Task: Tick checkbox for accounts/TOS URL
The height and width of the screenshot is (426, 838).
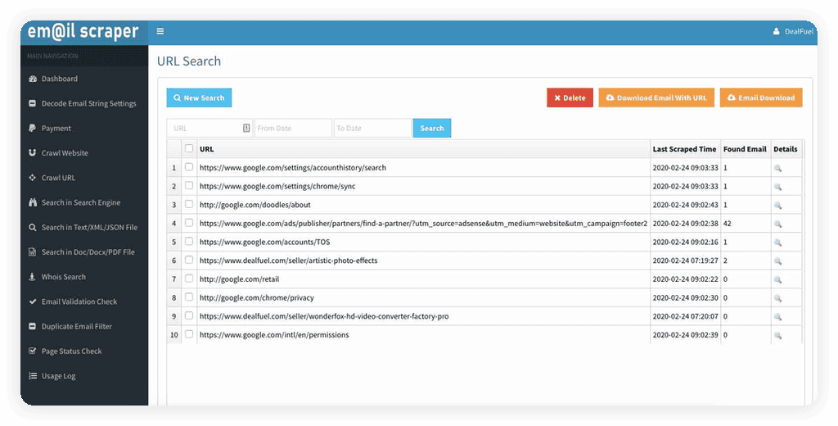Action: coord(189,242)
